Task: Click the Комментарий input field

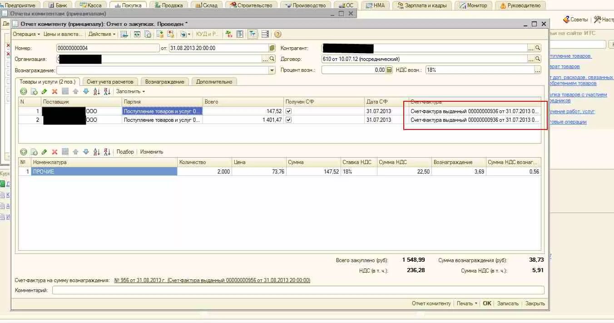Action: point(298,290)
